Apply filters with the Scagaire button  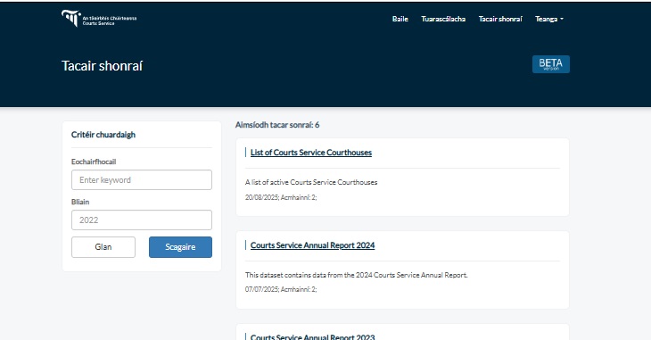(181, 247)
